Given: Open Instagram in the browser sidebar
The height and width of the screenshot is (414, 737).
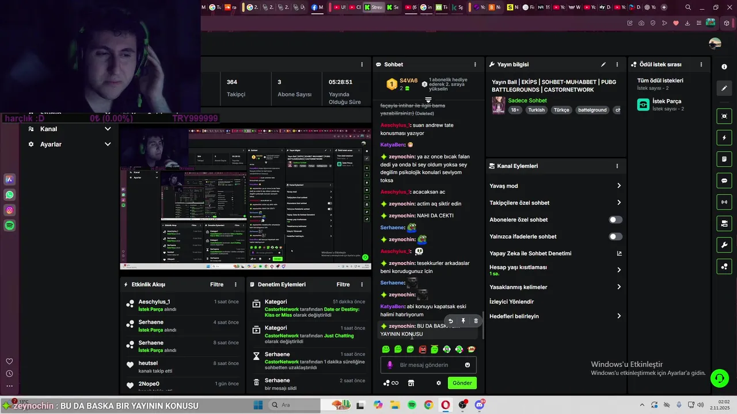Looking at the screenshot, I should 10,210.
